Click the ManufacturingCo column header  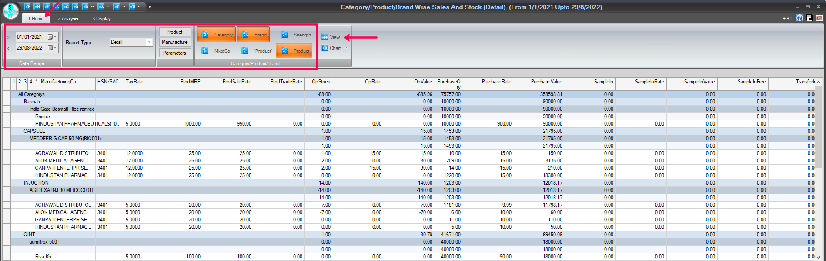tap(67, 84)
